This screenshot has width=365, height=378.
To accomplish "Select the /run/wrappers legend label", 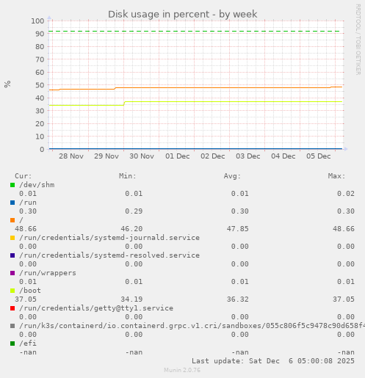I will pyautogui.click(x=48, y=273).
